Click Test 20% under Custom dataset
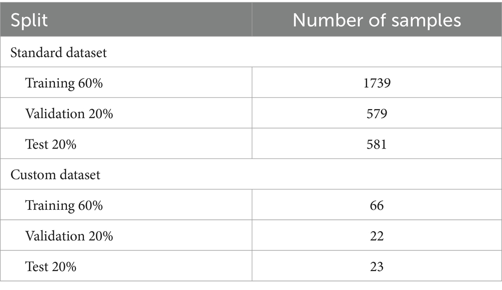The width and height of the screenshot is (502, 290). point(50,267)
